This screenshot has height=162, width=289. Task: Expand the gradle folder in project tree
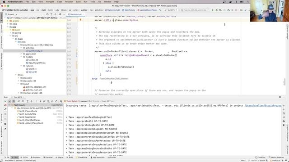click(x=8, y=21)
